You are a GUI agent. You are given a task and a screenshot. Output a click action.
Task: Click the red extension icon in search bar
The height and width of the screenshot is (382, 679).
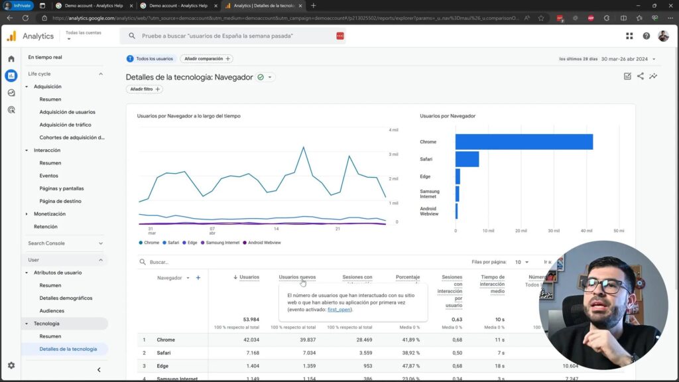click(340, 36)
